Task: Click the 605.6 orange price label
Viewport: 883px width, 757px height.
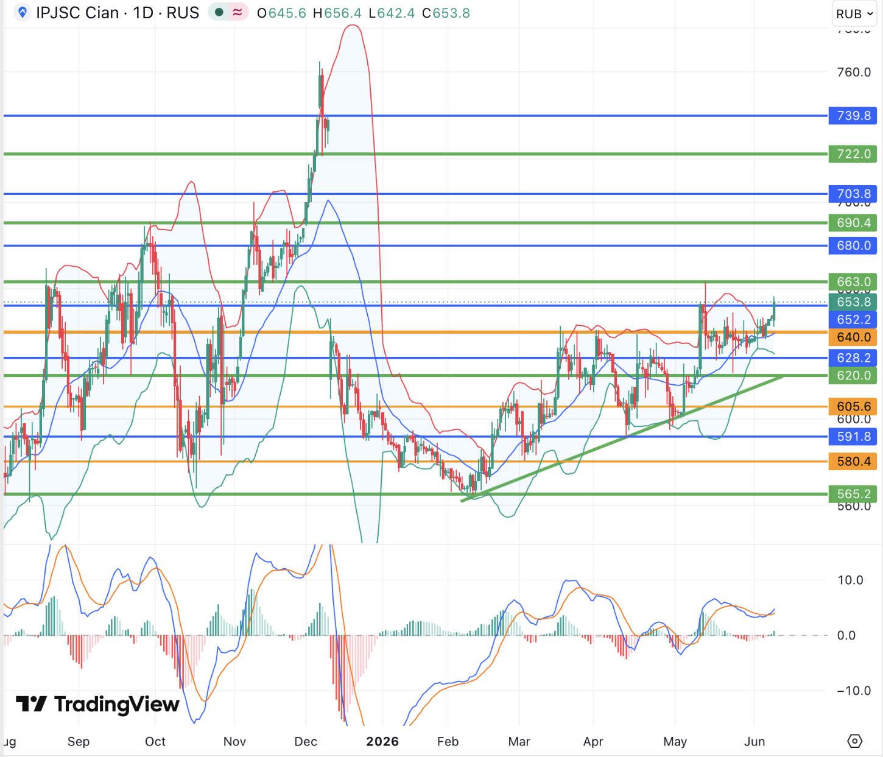Action: coord(853,407)
